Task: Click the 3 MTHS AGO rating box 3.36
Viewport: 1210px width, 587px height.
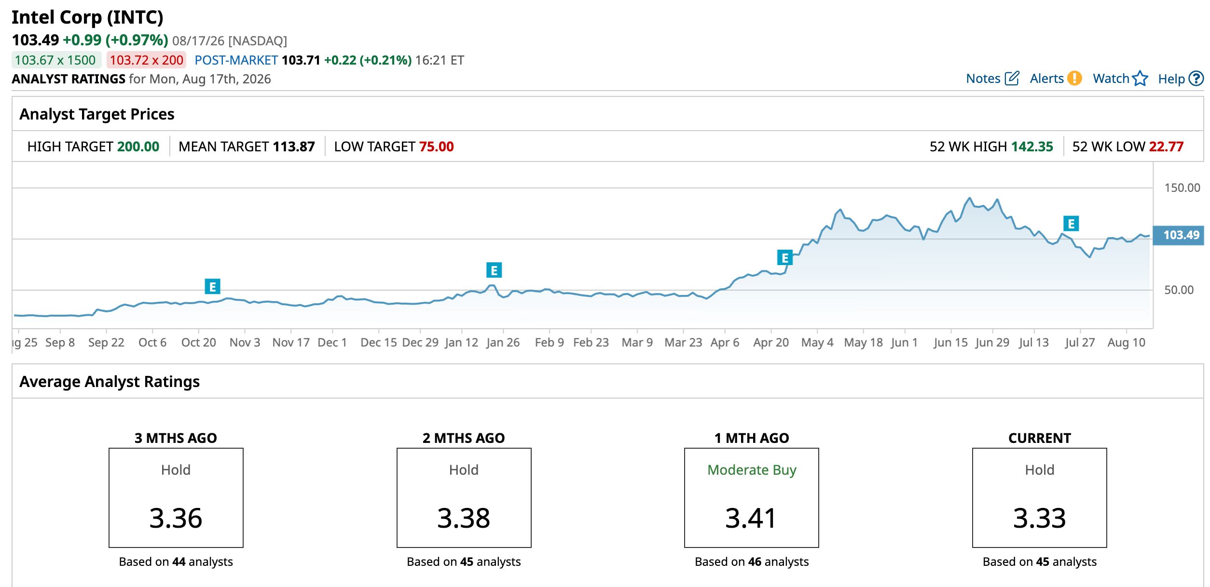Action: click(176, 498)
